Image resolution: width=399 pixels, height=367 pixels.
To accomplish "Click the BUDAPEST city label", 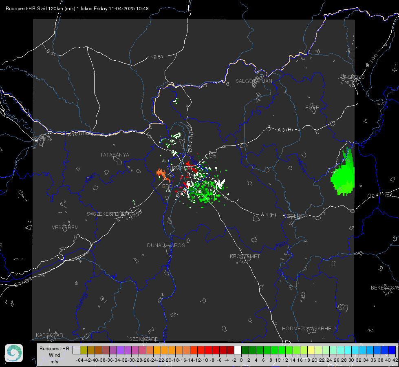I will pos(179,168).
